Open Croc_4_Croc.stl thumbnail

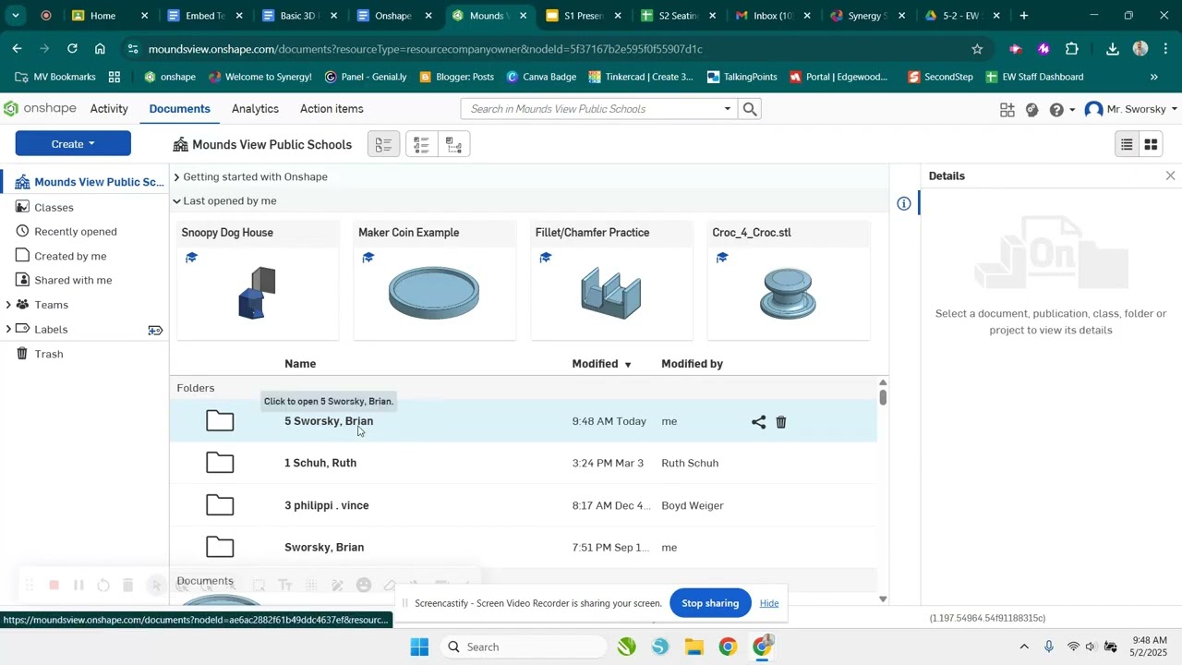point(789,294)
